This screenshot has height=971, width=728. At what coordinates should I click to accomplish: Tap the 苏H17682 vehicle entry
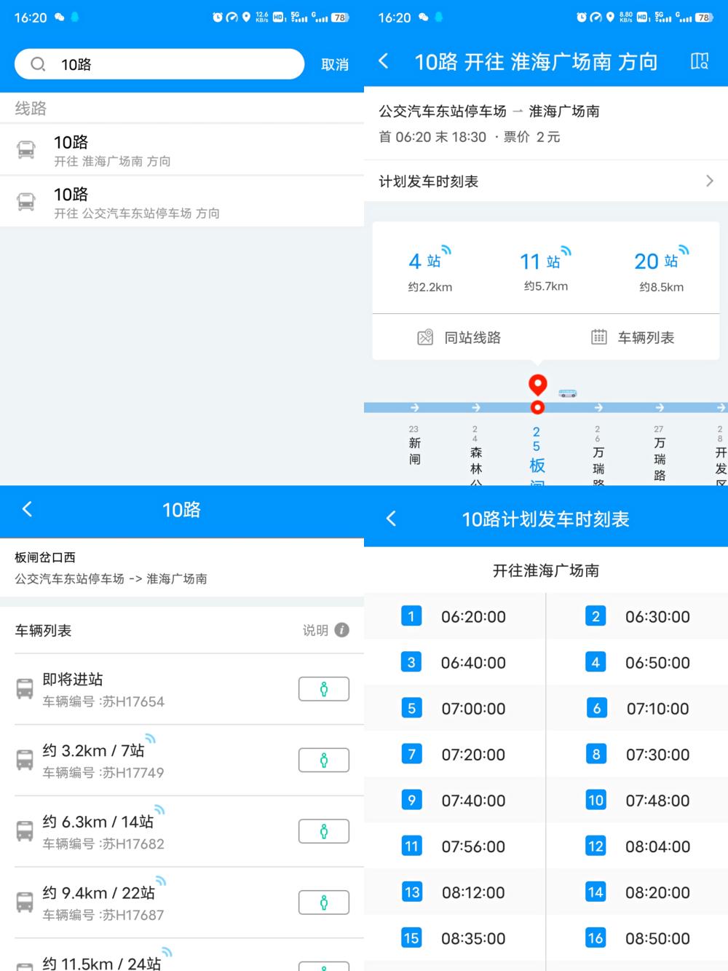pos(146,830)
